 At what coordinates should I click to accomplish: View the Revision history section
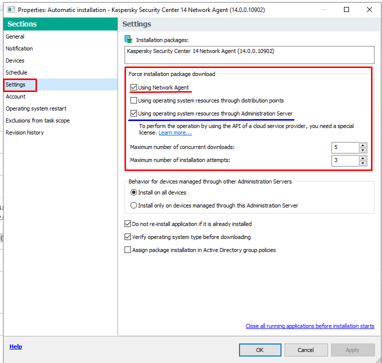click(24, 132)
